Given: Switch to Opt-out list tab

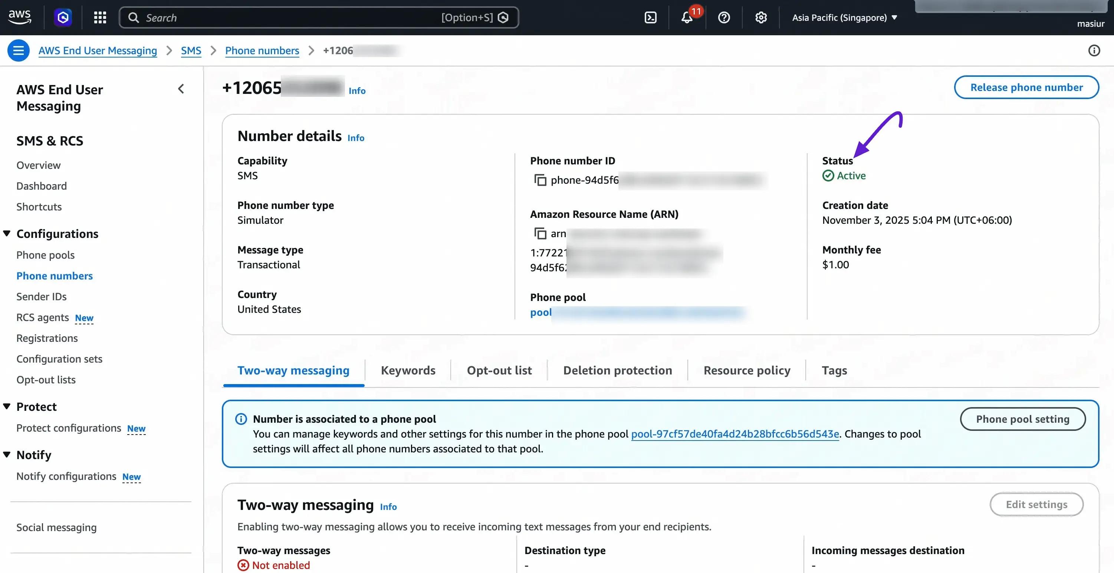Looking at the screenshot, I should pos(499,370).
